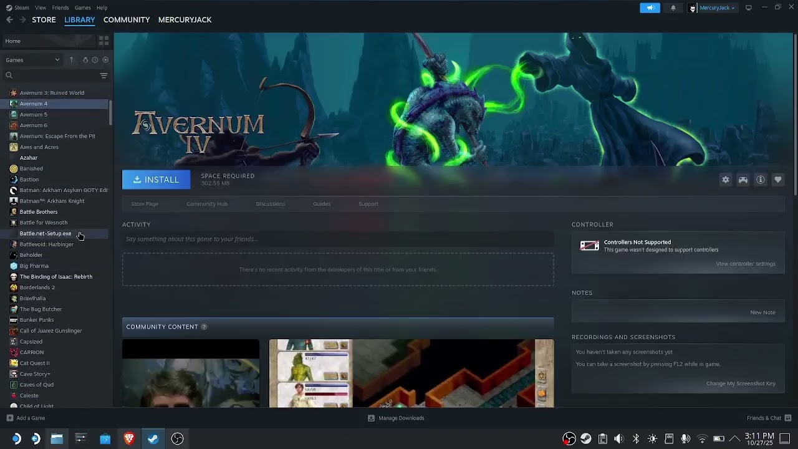This screenshot has height=449, width=798.
Task: Click the game list scrollbar
Action: coord(111,112)
